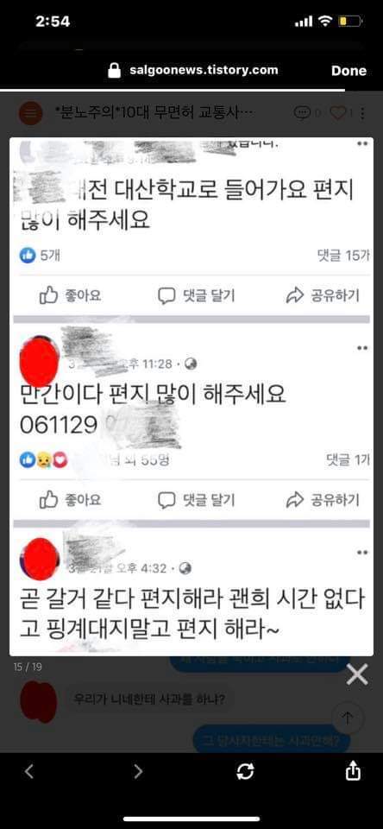Open second post's three-dot options
Screen dimensions: 383x829
click(x=362, y=348)
